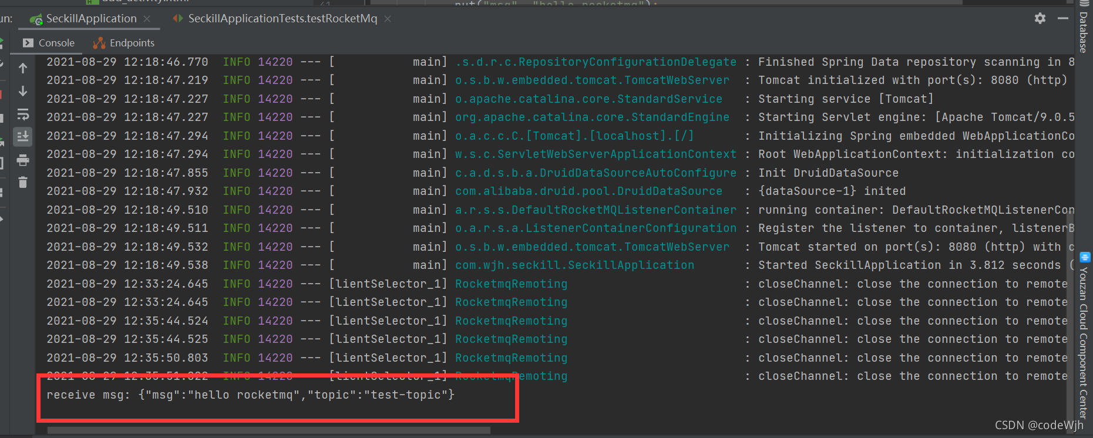The image size is (1093, 438).
Task: Toggle soft-wrap in the console
Action: 23,114
